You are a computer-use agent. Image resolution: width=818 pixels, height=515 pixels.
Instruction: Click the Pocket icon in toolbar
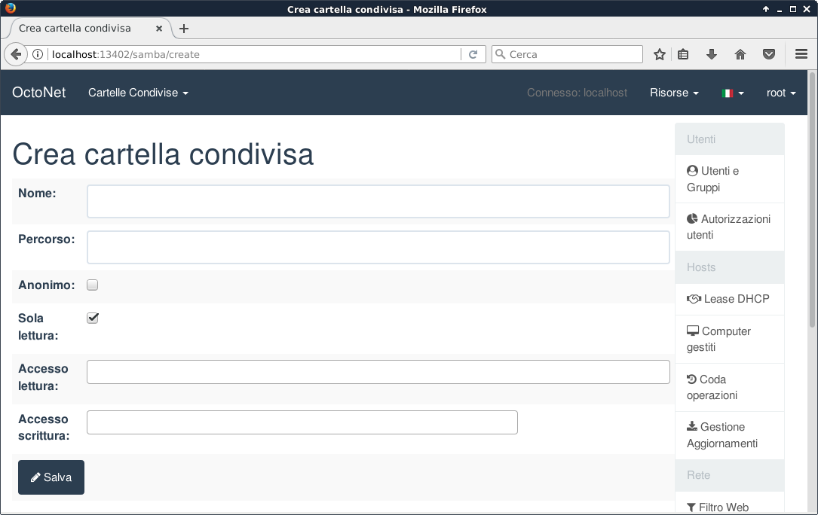[769, 54]
